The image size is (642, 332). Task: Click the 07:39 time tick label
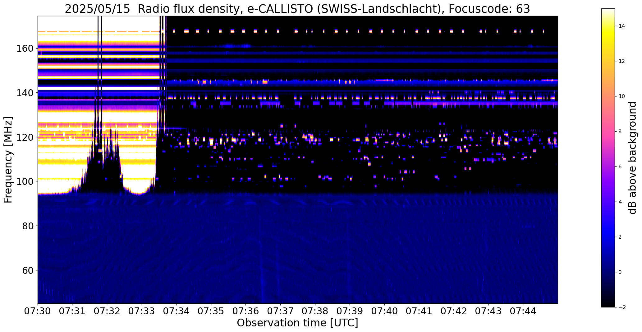pos(350,311)
